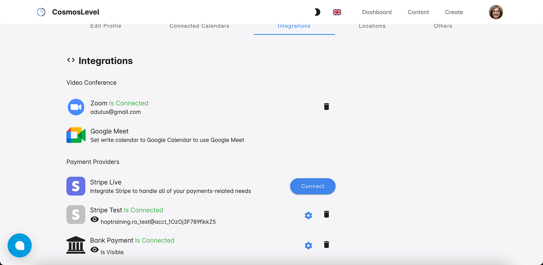Click the Google Meet icon
Viewport: 543px width, 265px height.
[x=76, y=135]
